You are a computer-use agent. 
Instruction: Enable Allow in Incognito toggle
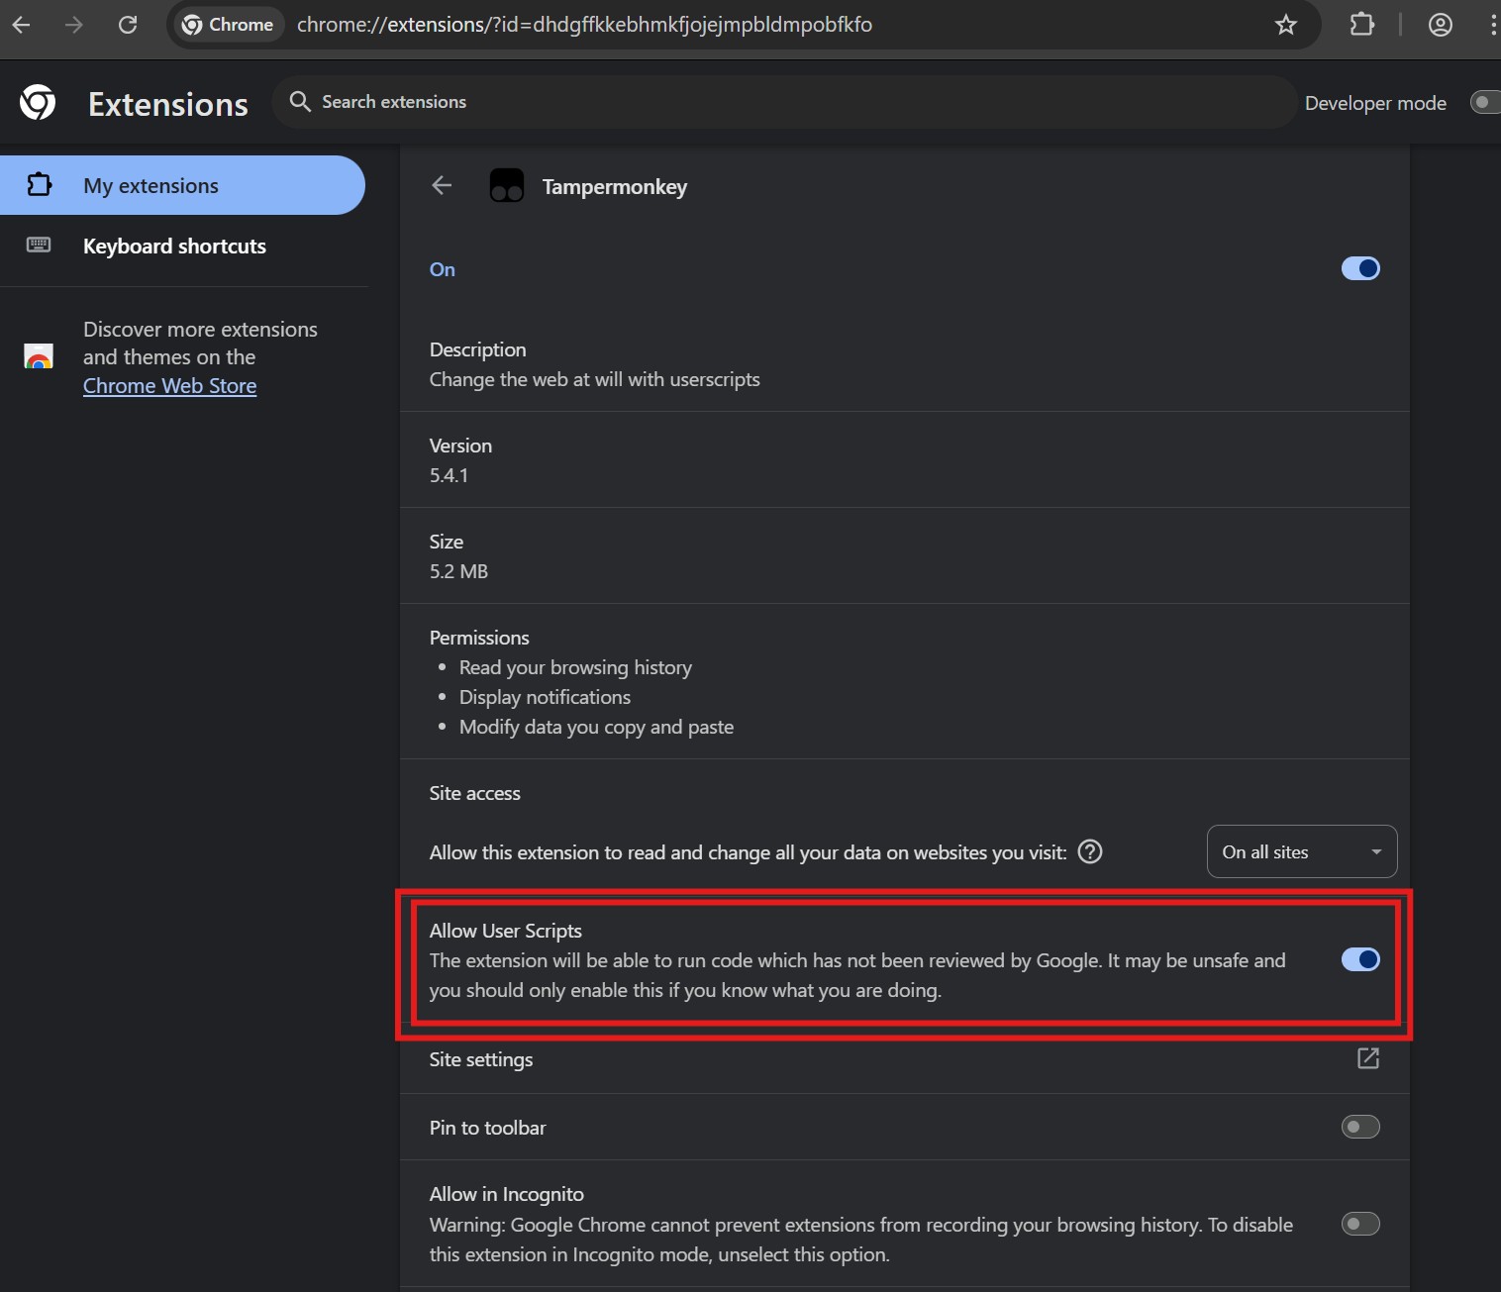pos(1359,1224)
